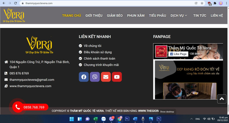Image resolution: width=229 pixels, height=123 pixels.
Task: Bookmark this page with star icon
Action: (x=202, y=3)
